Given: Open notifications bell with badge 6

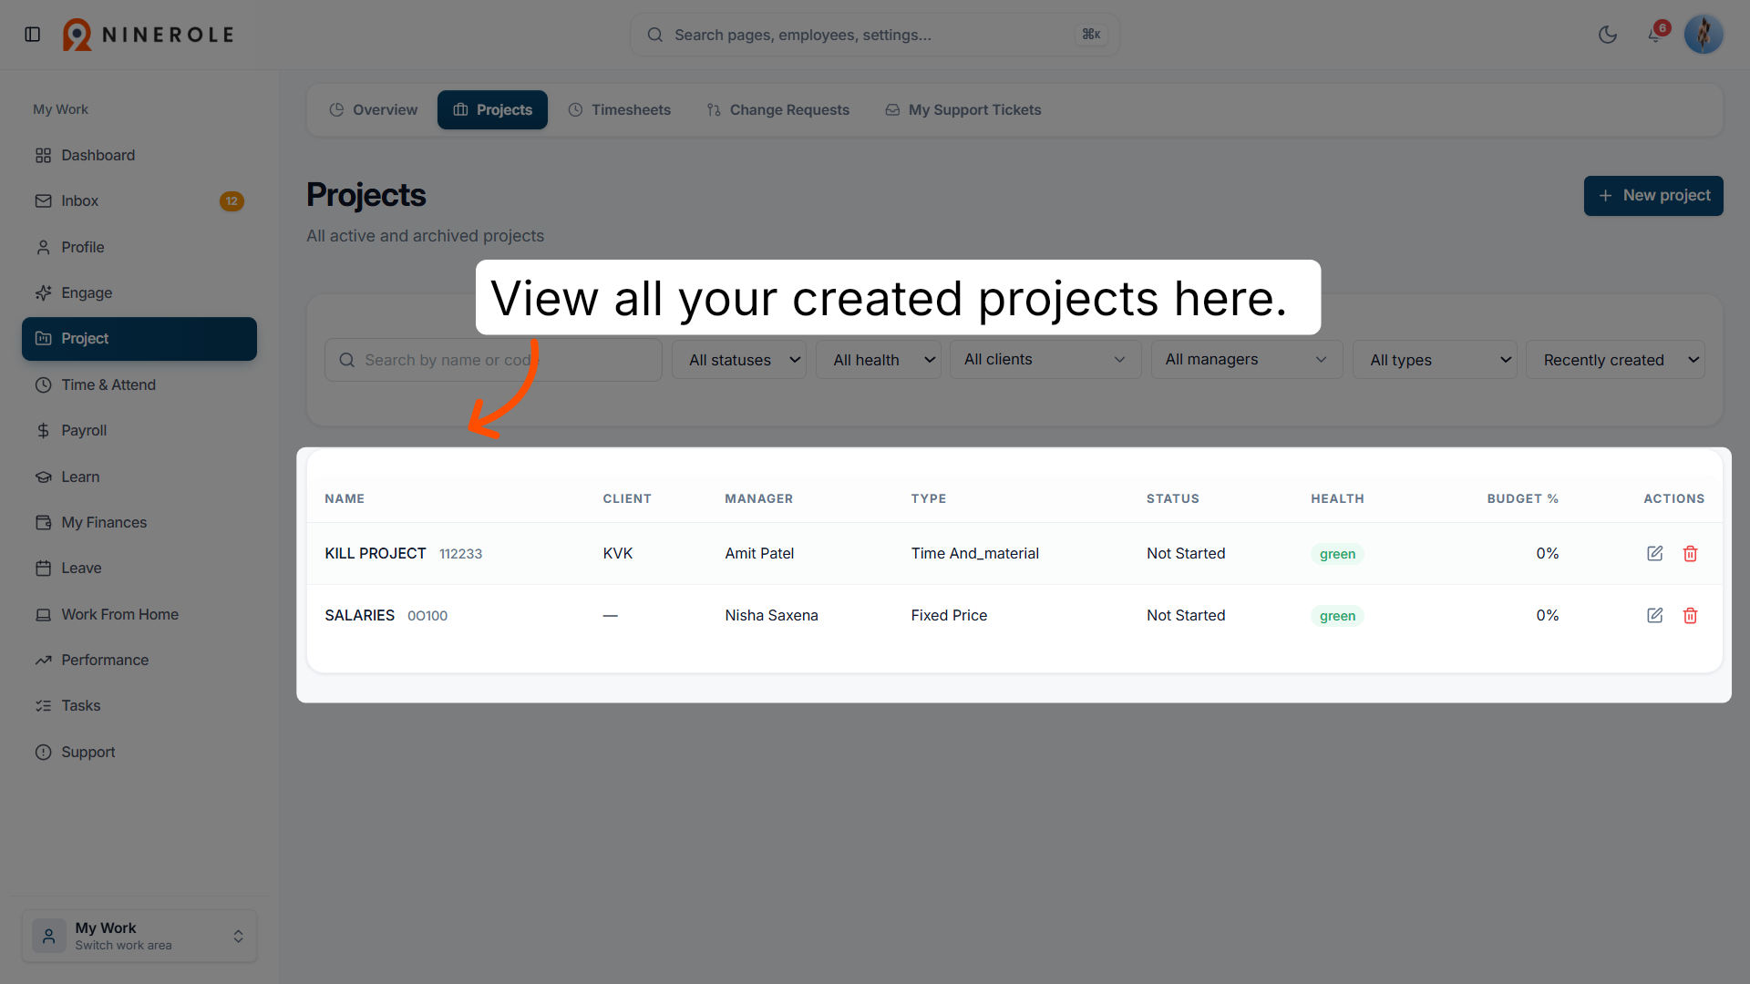Looking at the screenshot, I should 1656,35.
